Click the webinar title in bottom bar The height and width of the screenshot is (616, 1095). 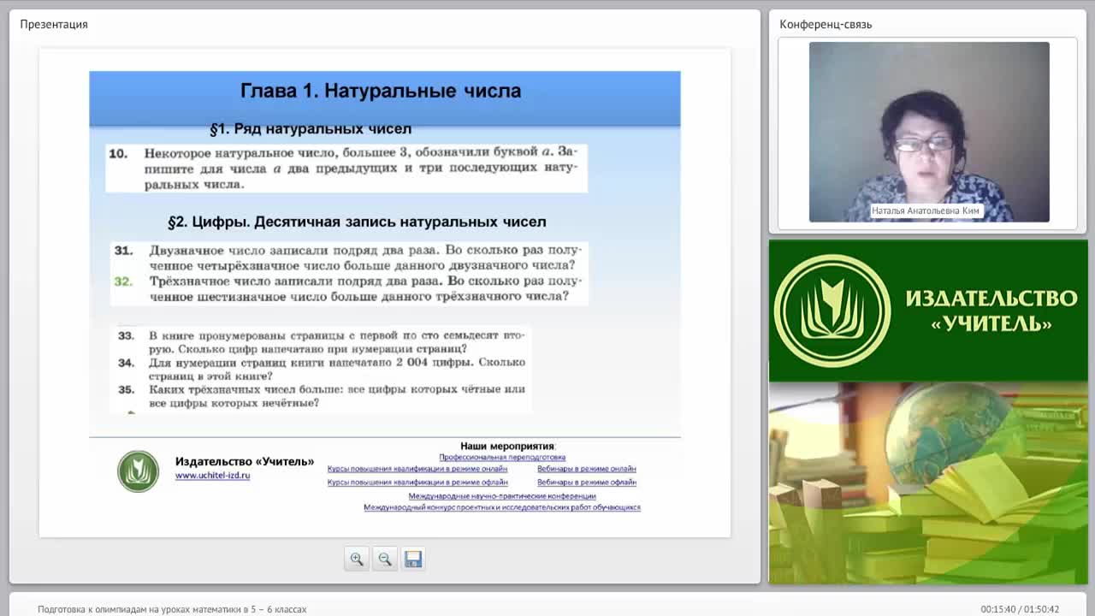click(x=172, y=609)
